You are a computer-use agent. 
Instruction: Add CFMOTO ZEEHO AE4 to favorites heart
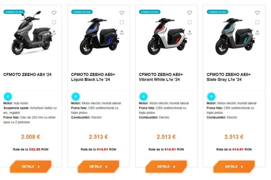pos(54,13)
